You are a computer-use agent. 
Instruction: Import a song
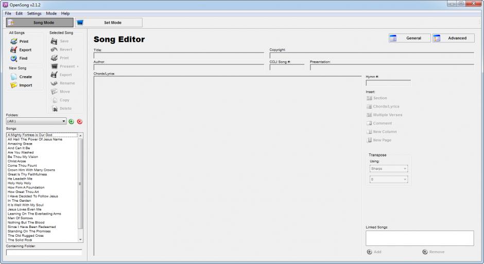pos(21,85)
